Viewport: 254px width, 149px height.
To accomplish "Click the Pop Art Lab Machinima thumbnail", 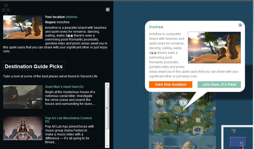I will (x=23, y=128).
